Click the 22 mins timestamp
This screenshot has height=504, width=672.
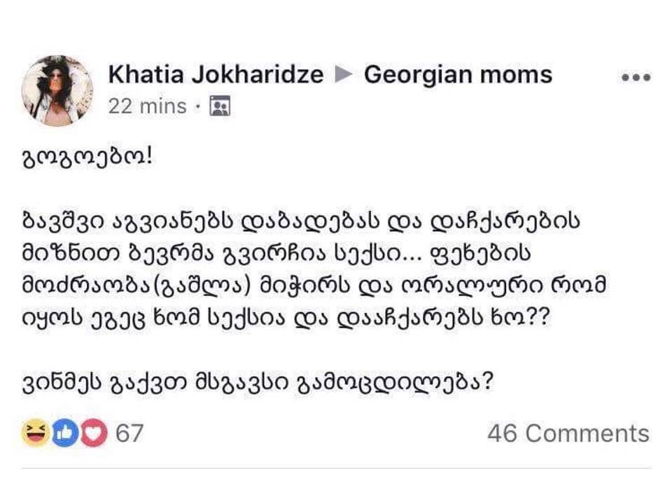(147, 106)
